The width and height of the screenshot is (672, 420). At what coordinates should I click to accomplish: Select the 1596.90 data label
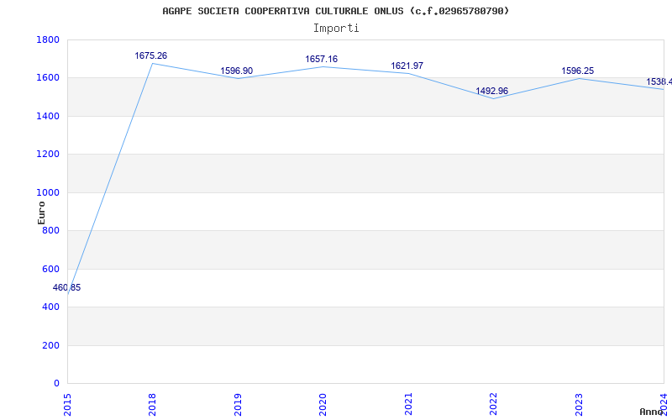click(x=237, y=71)
